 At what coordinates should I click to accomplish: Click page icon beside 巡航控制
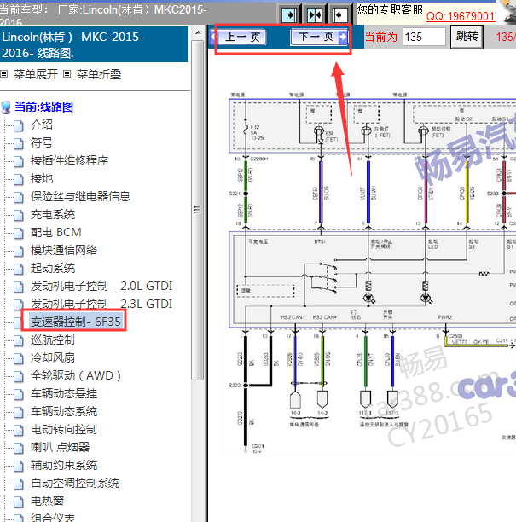click(19, 341)
